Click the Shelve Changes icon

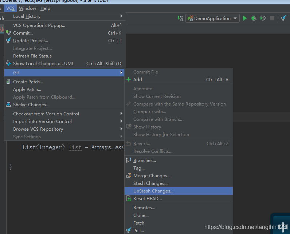coord(8,104)
